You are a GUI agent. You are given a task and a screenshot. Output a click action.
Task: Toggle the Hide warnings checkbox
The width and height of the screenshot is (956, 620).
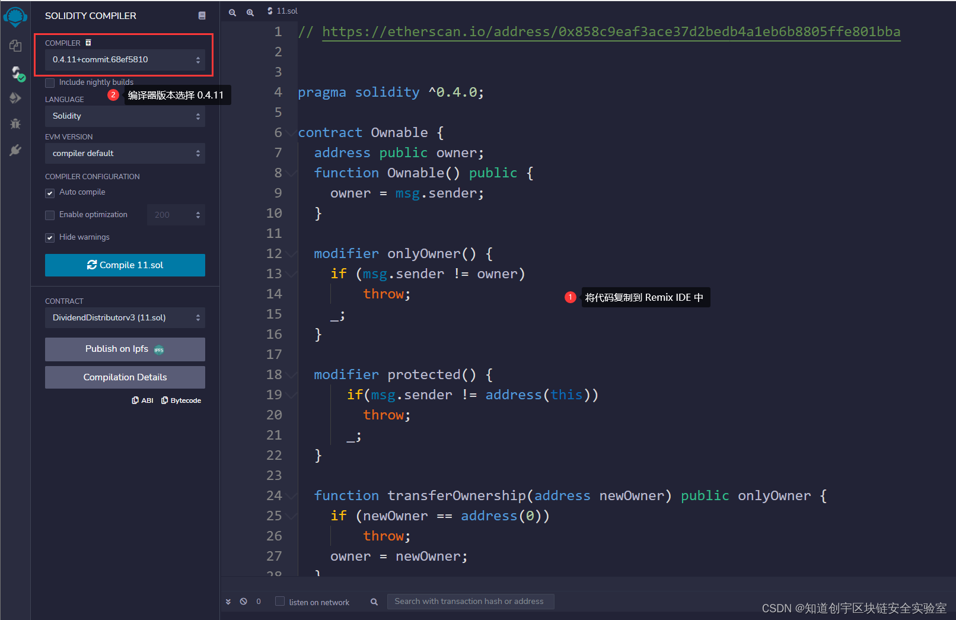(50, 237)
